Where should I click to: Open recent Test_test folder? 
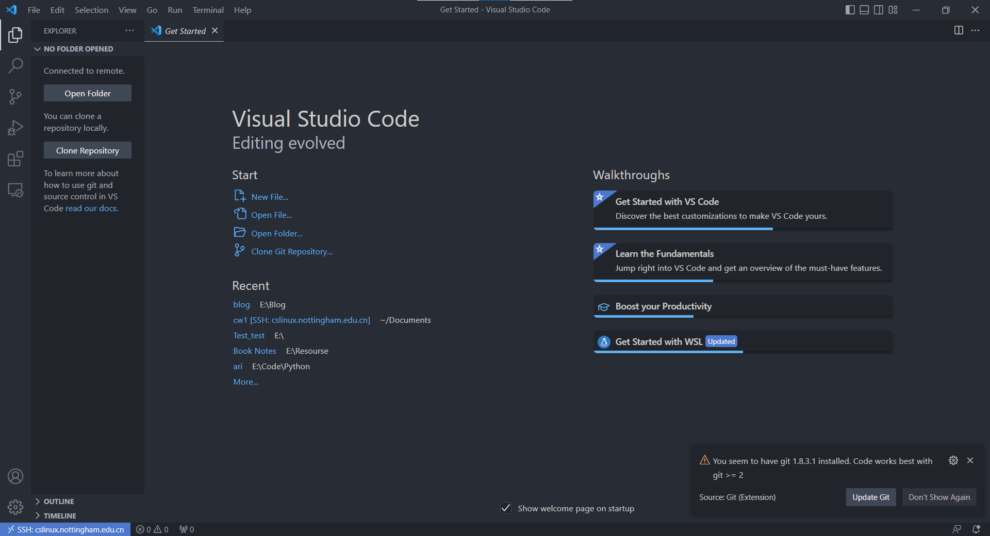249,335
